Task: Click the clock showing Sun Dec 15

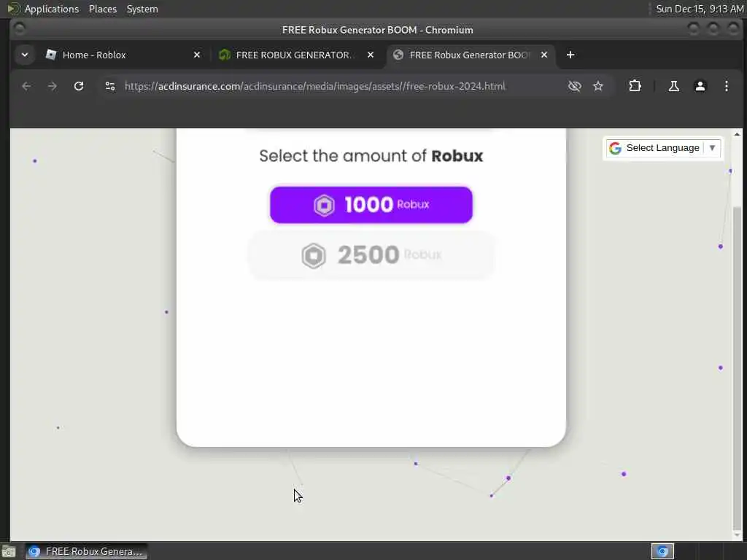Action: tap(700, 9)
